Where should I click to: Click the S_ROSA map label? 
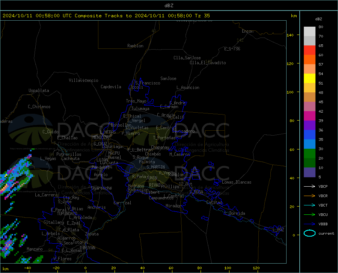click(x=196, y=192)
